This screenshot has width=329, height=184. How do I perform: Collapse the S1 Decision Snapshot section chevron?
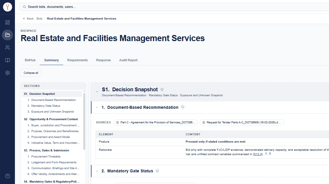pos(97,92)
